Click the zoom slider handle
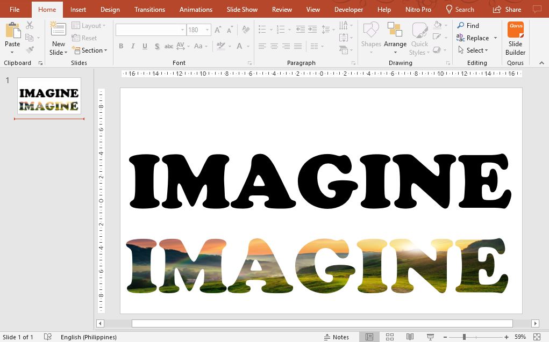This screenshot has width=549, height=342. (x=464, y=337)
